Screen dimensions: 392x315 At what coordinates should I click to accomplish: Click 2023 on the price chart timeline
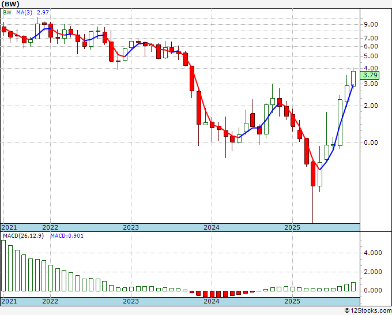point(131,227)
